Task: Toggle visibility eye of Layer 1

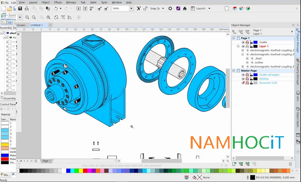Action: coord(243,46)
